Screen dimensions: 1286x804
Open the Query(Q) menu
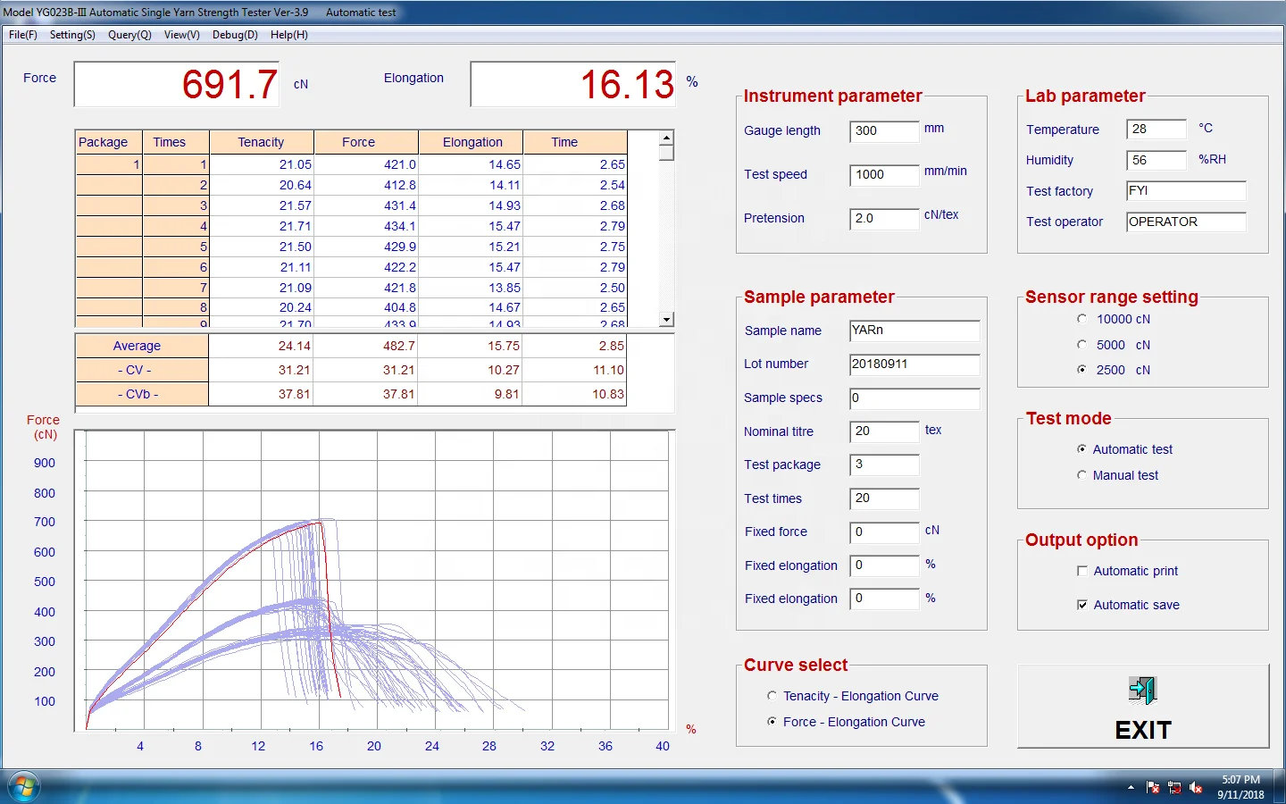[x=129, y=35]
